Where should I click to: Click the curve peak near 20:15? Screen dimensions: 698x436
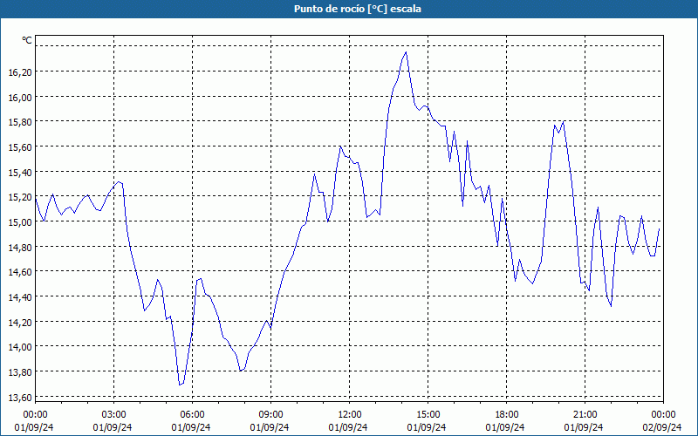564,121
